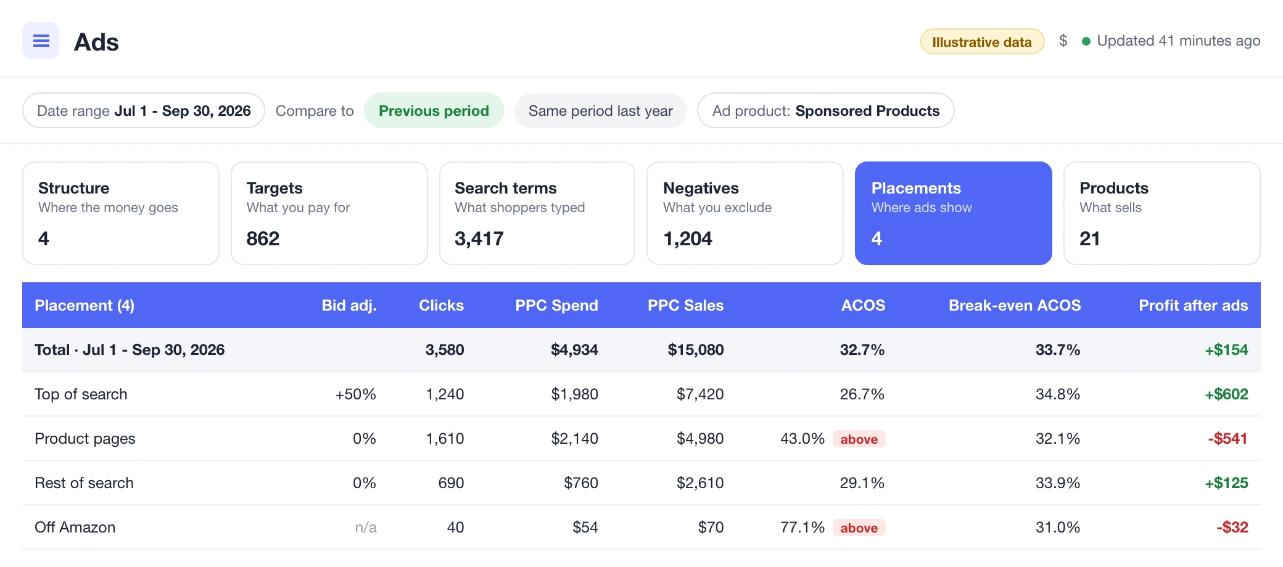The width and height of the screenshot is (1283, 567).
Task: Open the hamburger menu icon
Action: pyautogui.click(x=41, y=41)
